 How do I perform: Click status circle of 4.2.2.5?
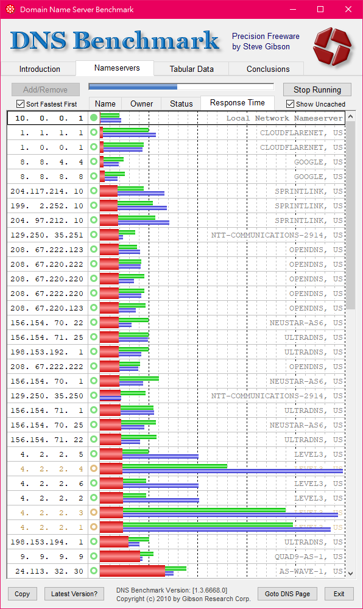tap(94, 454)
